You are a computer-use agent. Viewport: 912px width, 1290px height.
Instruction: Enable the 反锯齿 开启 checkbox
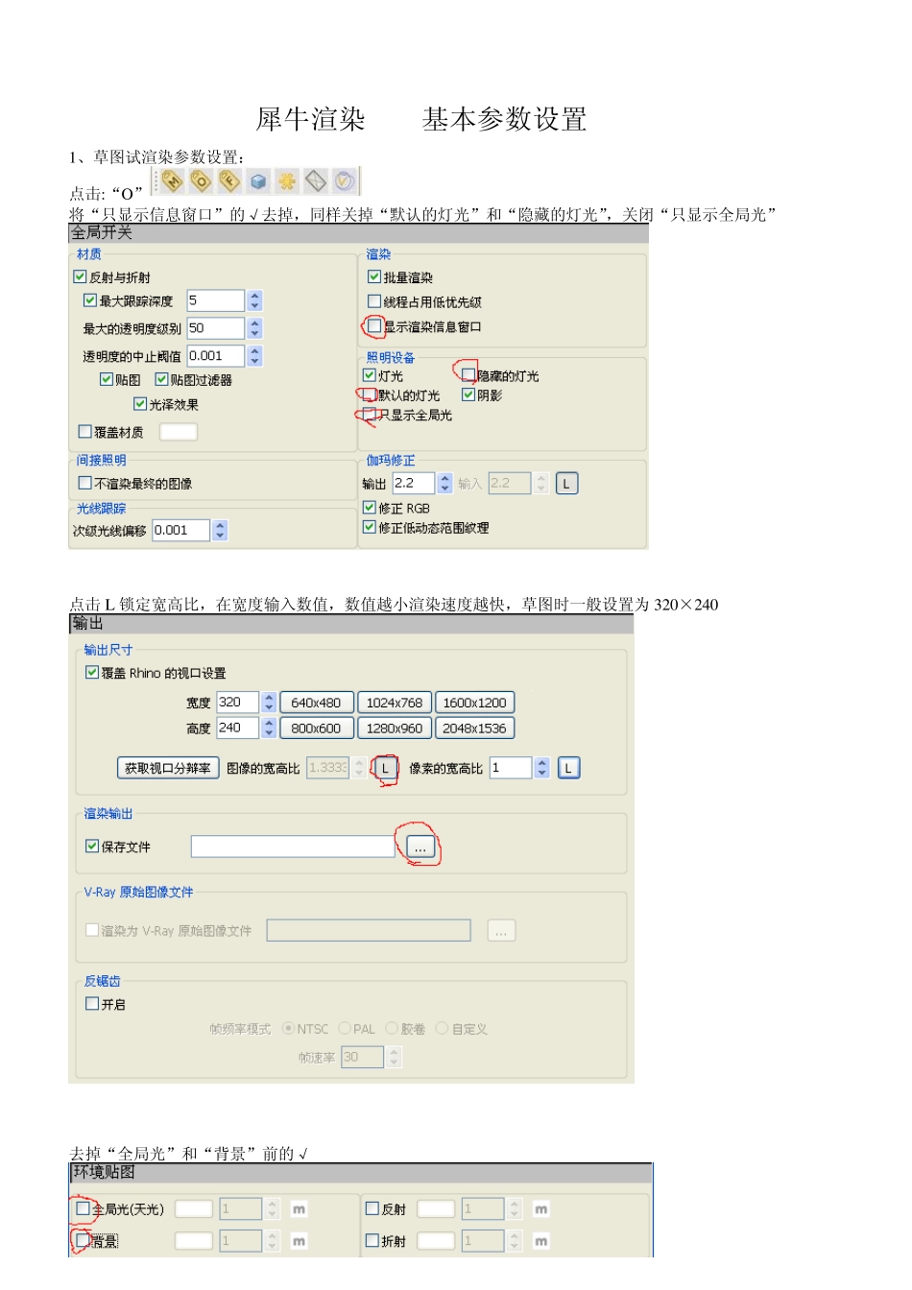92,1003
